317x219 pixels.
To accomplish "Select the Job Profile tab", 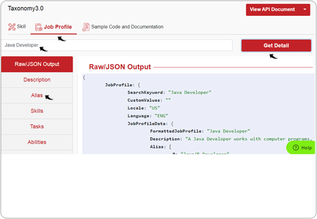I will point(54,27).
